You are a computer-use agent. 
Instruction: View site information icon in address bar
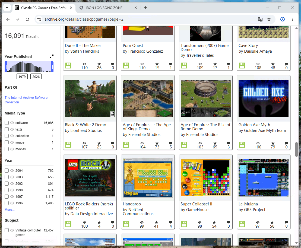[x=39, y=19]
